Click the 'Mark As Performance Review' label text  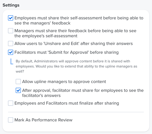coord(43,120)
